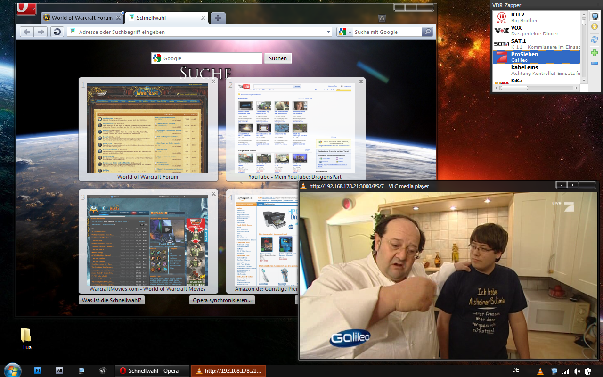The width and height of the screenshot is (603, 377).
Task: Click VDR-Zapper horizontal scrollbar right arrow
Action: point(577,88)
